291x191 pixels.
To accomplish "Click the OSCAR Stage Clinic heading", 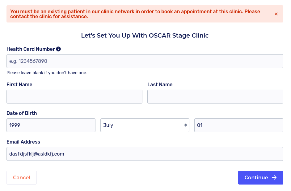I will 145,35.
